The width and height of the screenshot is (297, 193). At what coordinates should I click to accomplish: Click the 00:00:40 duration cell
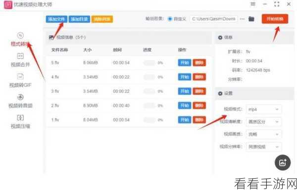[121, 105]
